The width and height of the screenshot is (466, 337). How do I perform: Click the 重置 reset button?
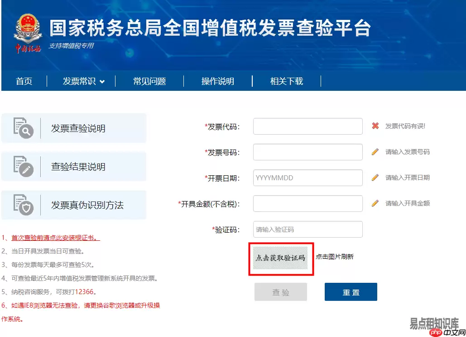coord(351,292)
